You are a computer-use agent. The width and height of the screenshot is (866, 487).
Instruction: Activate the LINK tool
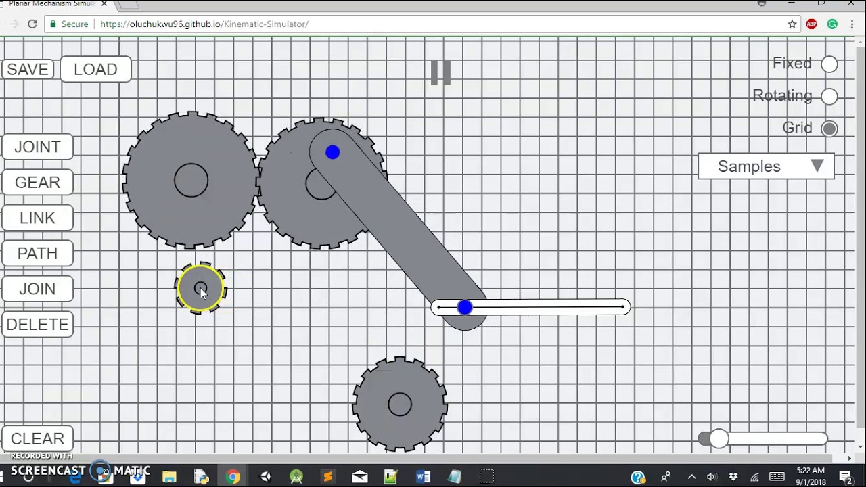tap(37, 218)
